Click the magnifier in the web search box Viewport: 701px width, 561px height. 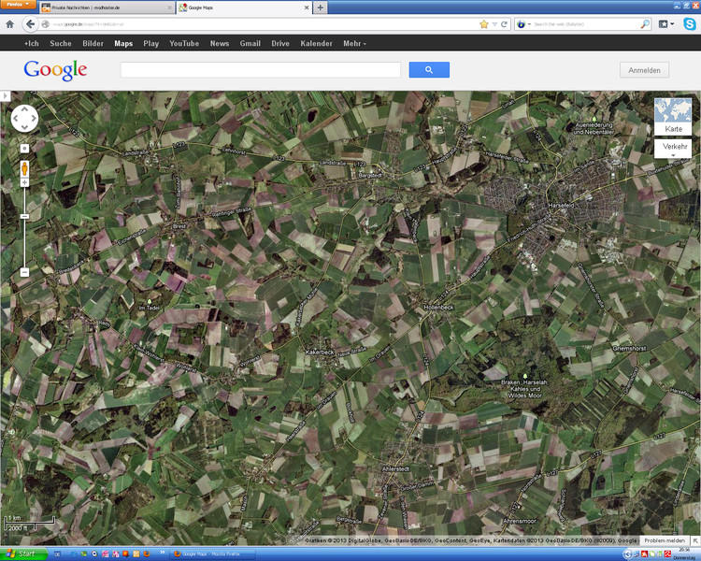[x=645, y=24]
